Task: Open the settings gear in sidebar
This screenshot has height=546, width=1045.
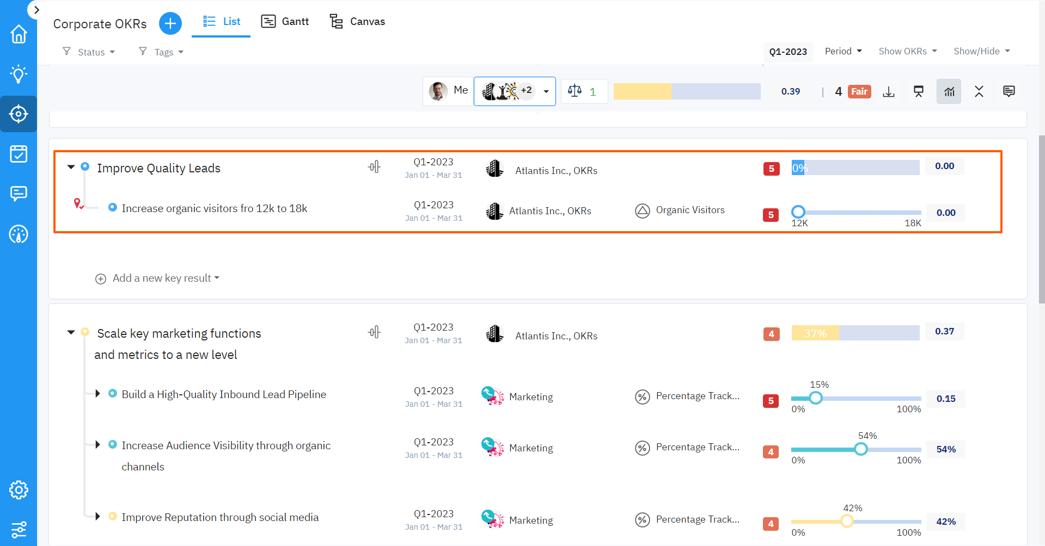Action: [x=19, y=490]
